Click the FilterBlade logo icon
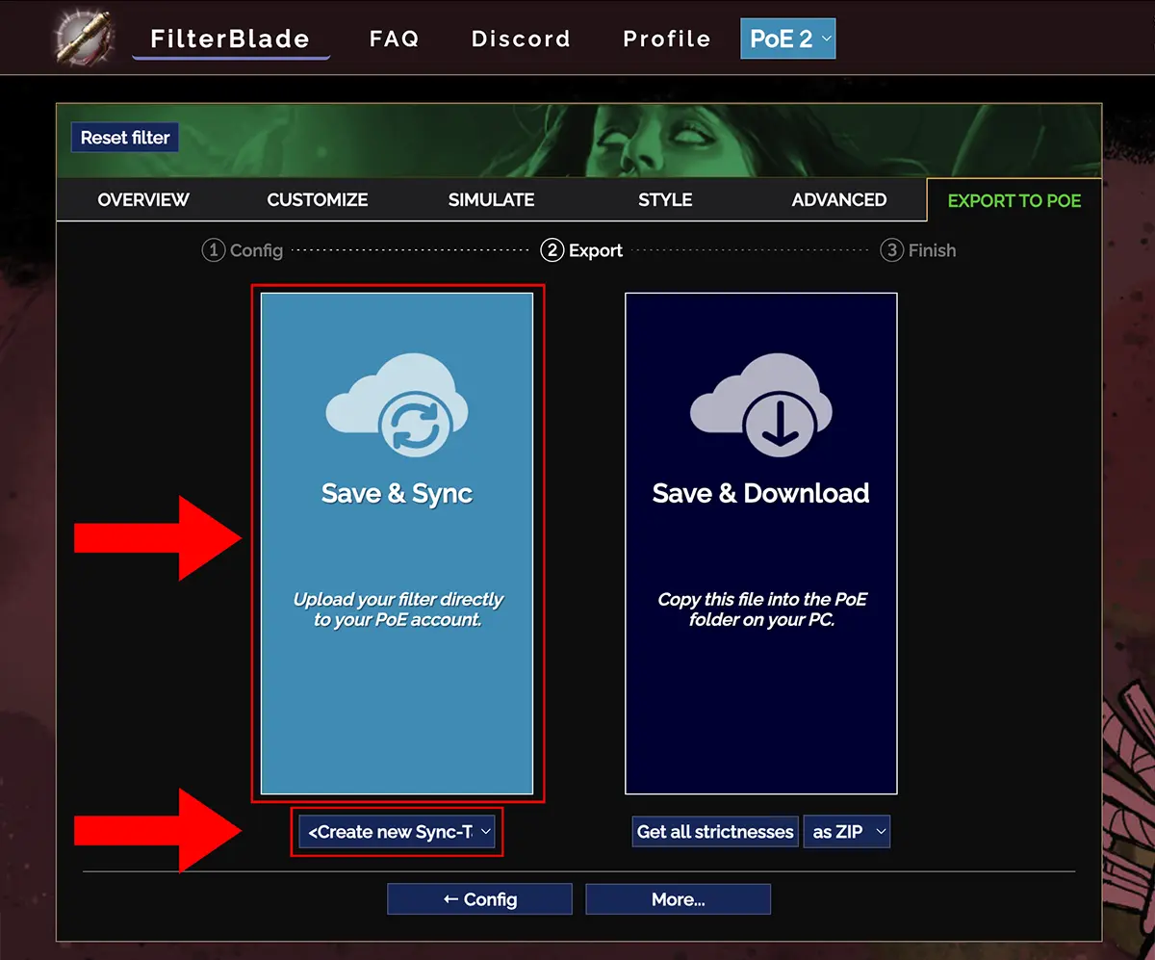The image size is (1155, 960). pyautogui.click(x=83, y=37)
